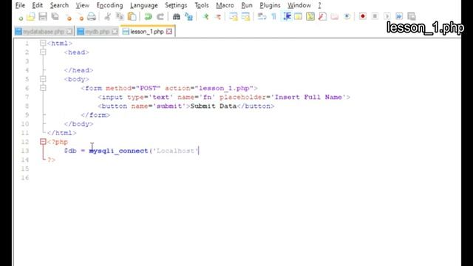473x266 pixels.
Task: Select the lesson_1.php tab
Action: click(x=147, y=31)
